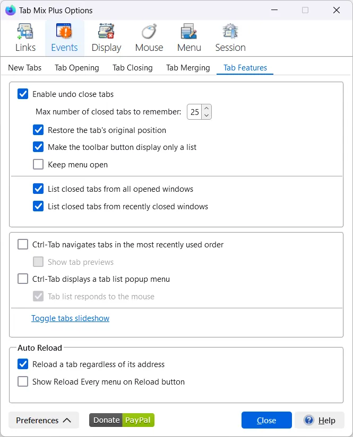Switch to the Tab Merging tab

coord(188,68)
